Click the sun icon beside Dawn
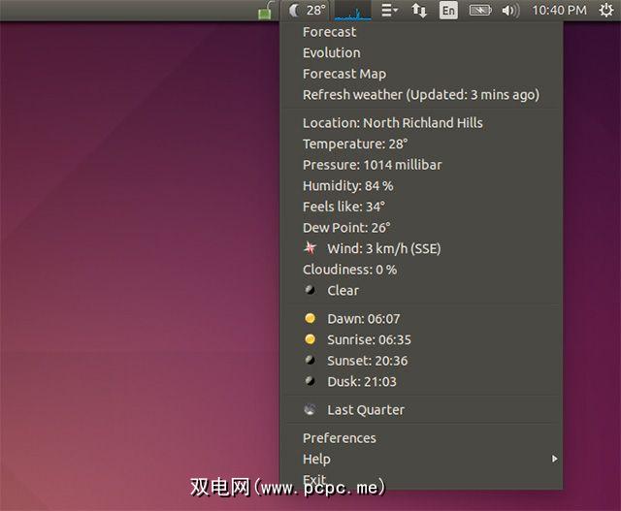The image size is (621, 511). 310,318
